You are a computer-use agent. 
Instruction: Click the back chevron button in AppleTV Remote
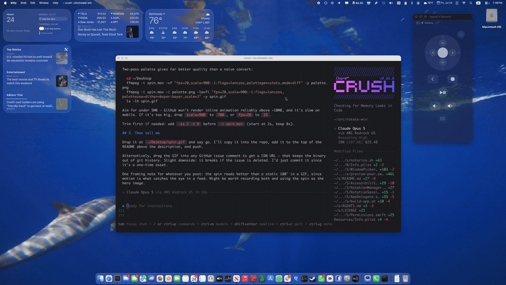(433, 79)
